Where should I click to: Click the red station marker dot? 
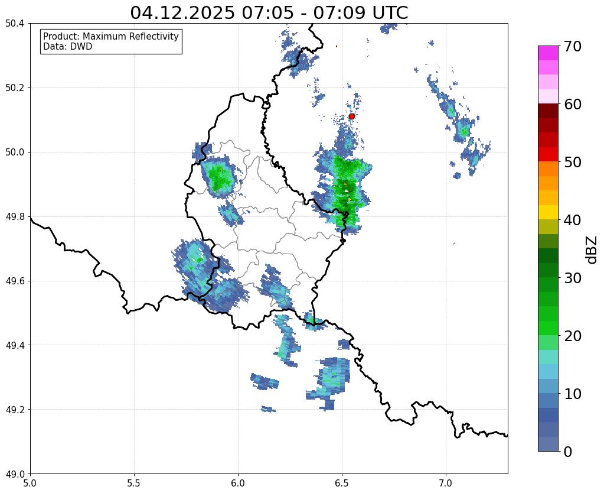(x=352, y=116)
